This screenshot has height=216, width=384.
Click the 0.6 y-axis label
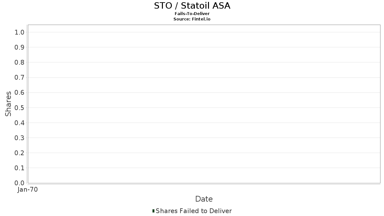[20, 92]
